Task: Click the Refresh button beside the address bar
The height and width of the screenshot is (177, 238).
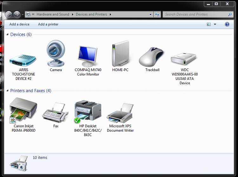Action: (x=157, y=15)
